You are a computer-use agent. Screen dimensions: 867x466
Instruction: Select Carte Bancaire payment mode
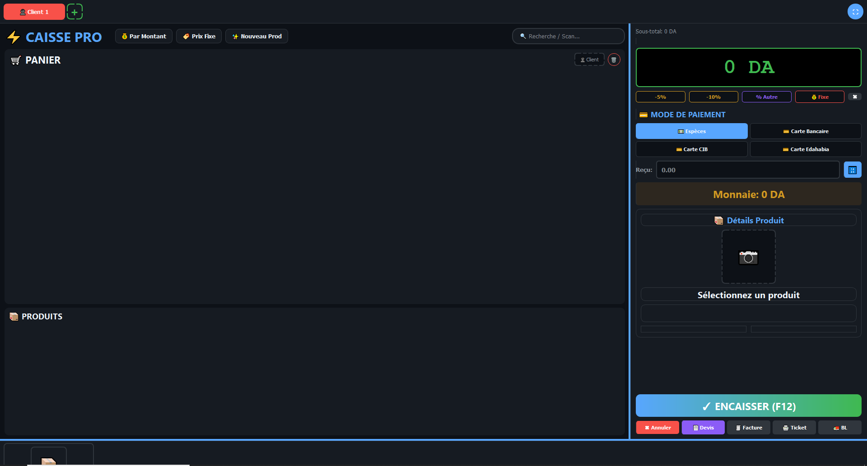pyautogui.click(x=806, y=131)
